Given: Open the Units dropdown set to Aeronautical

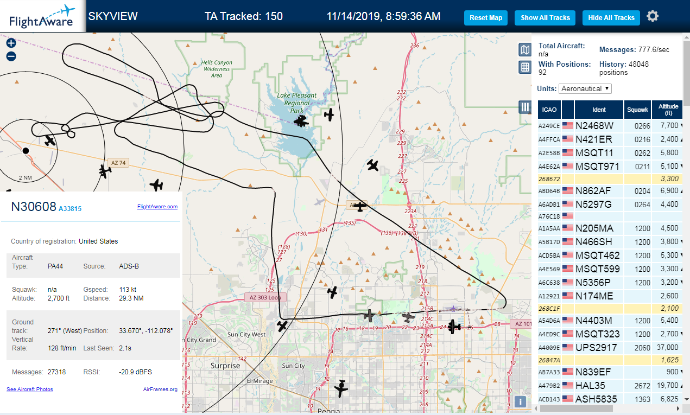Looking at the screenshot, I should point(585,88).
